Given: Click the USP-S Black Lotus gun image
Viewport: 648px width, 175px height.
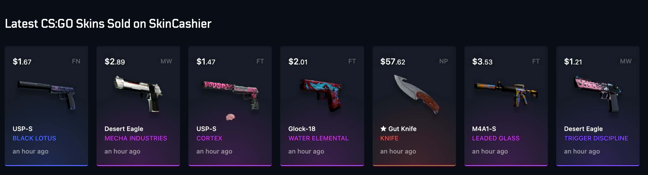Looking at the screenshot, I should [x=47, y=95].
